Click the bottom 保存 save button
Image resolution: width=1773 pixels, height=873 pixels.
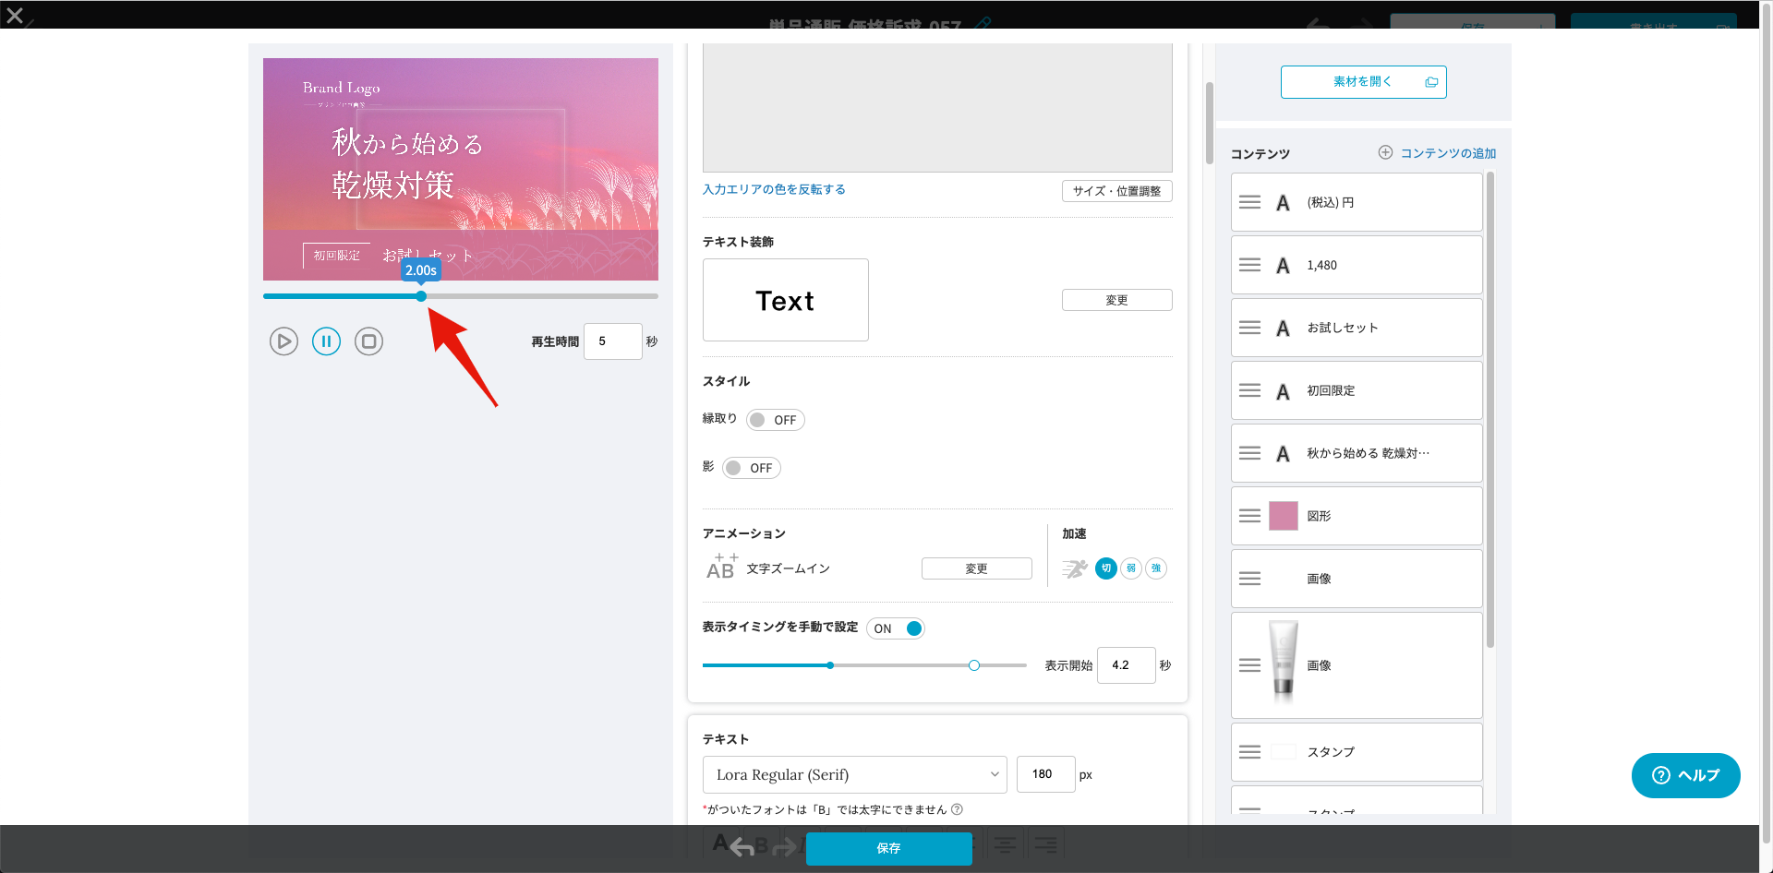pyautogui.click(x=888, y=848)
